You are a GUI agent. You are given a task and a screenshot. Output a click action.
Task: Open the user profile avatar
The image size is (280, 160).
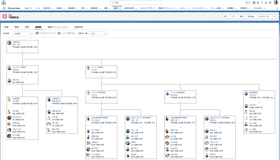[276, 3]
